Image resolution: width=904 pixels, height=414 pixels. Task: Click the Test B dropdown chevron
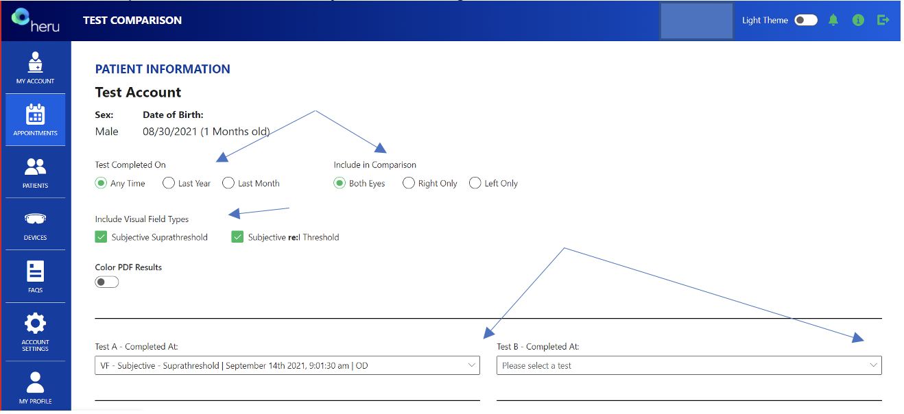[873, 365]
